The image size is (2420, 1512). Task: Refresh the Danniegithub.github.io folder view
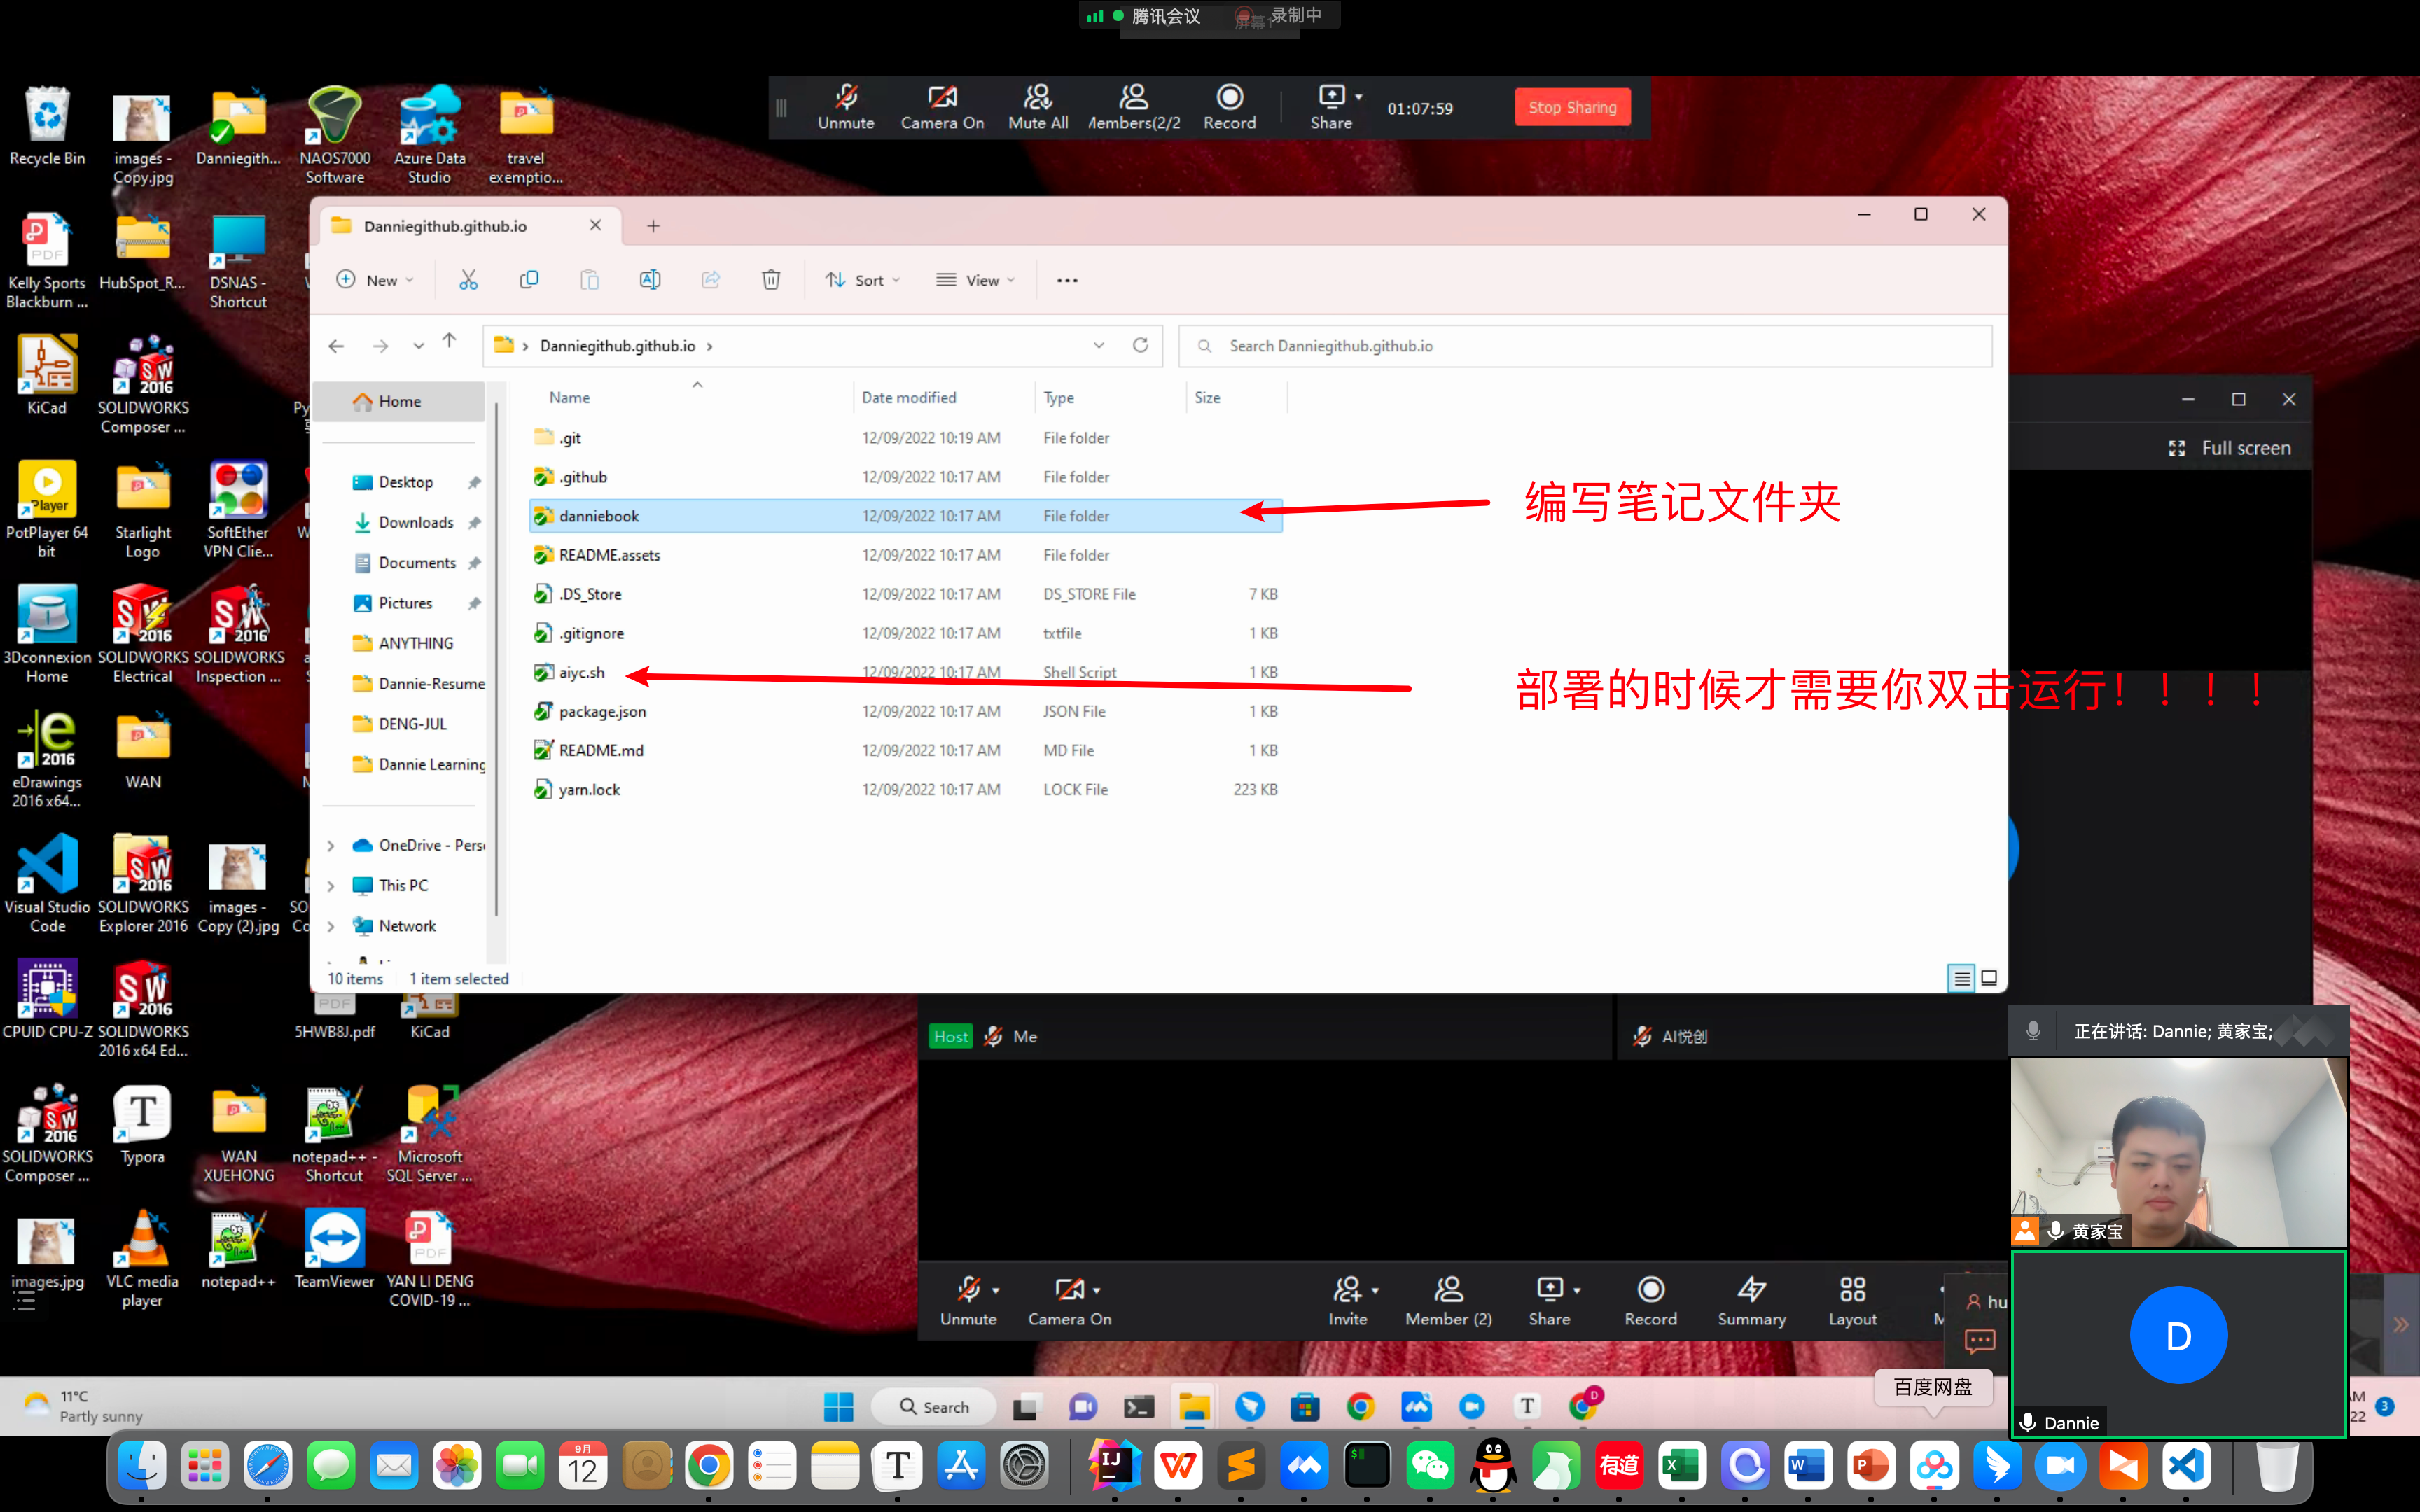click(x=1140, y=345)
